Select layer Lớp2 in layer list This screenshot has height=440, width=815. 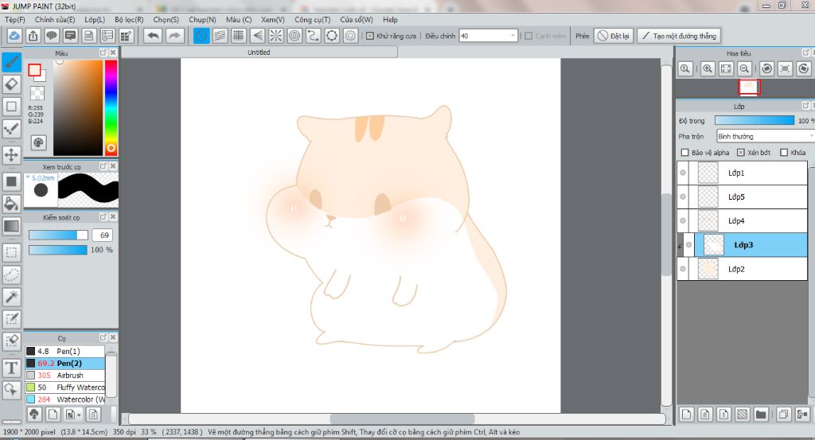(x=742, y=269)
